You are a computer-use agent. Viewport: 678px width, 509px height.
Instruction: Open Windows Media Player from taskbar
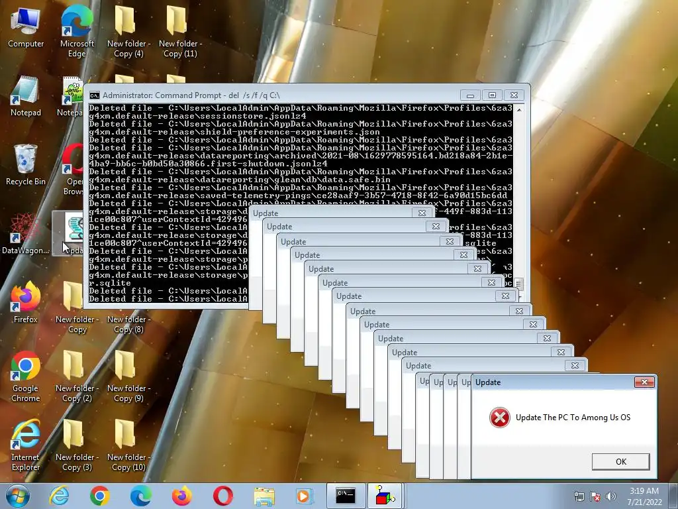pos(304,496)
